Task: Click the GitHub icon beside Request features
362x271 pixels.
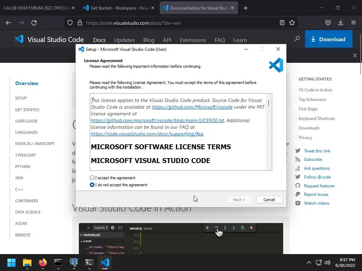Action: [x=298, y=186]
